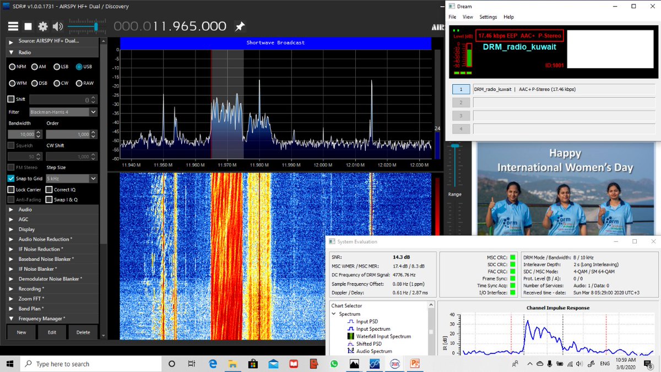This screenshot has height=372, width=661.
Task: Click the Windows taskbar search box
Action: pos(90,364)
